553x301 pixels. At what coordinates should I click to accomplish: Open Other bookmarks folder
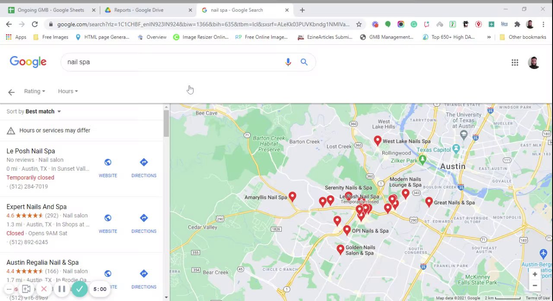(523, 37)
